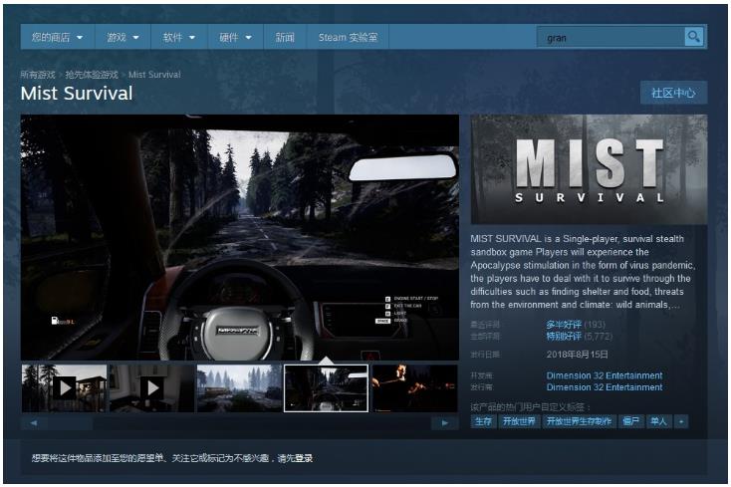The image size is (731, 487).
Task: Select the 生存 tag
Action: pyautogui.click(x=482, y=421)
